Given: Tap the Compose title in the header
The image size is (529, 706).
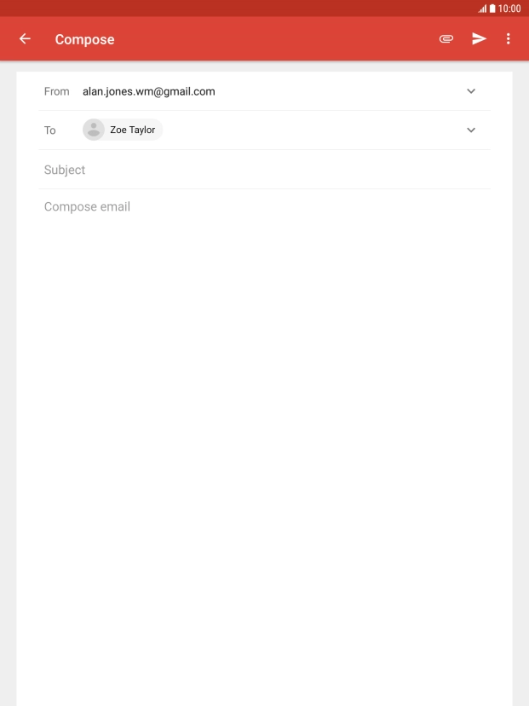Looking at the screenshot, I should click(84, 39).
